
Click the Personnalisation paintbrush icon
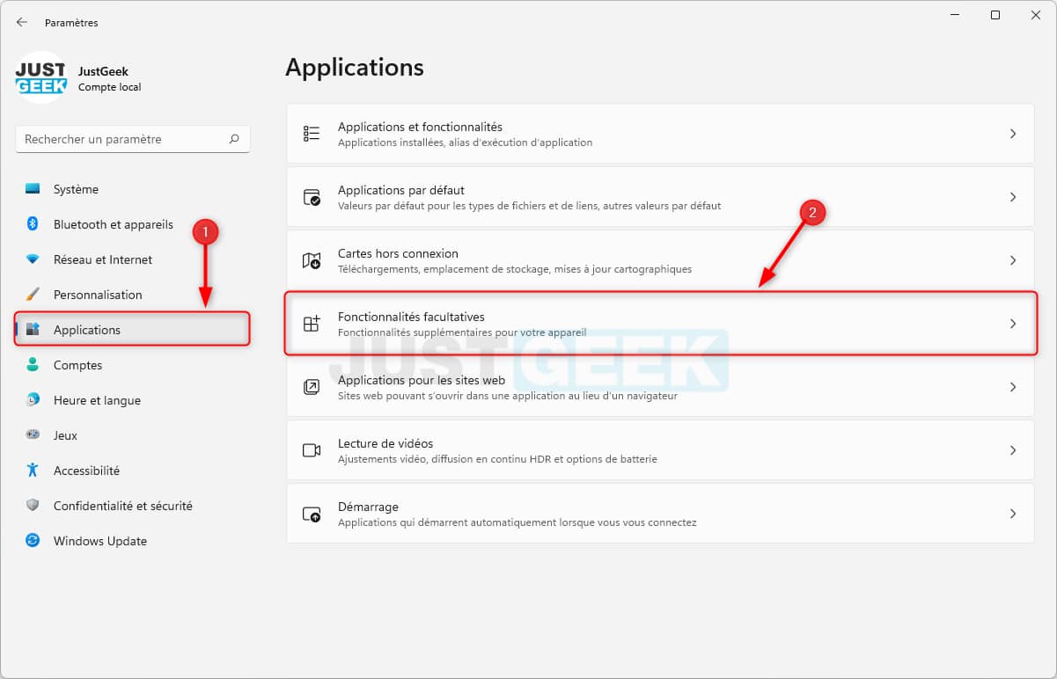(33, 295)
